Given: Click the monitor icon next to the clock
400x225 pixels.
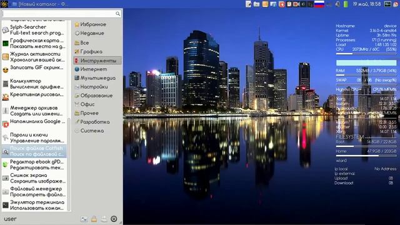Looking at the screenshot, I should pyautogui.click(x=387, y=4).
